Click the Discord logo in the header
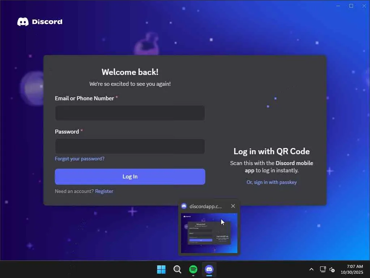The width and height of the screenshot is (370, 278). tap(40, 22)
